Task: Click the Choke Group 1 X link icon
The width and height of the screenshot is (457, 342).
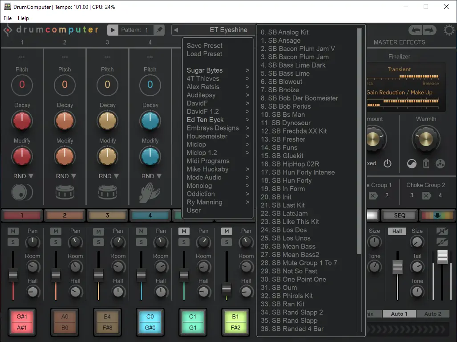Action: click(373, 195)
